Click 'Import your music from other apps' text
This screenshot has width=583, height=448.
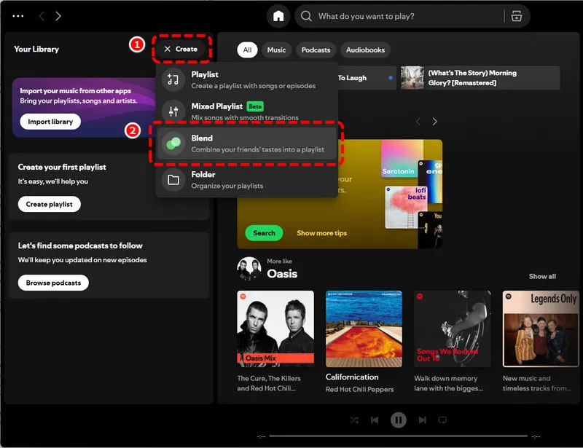pos(76,91)
